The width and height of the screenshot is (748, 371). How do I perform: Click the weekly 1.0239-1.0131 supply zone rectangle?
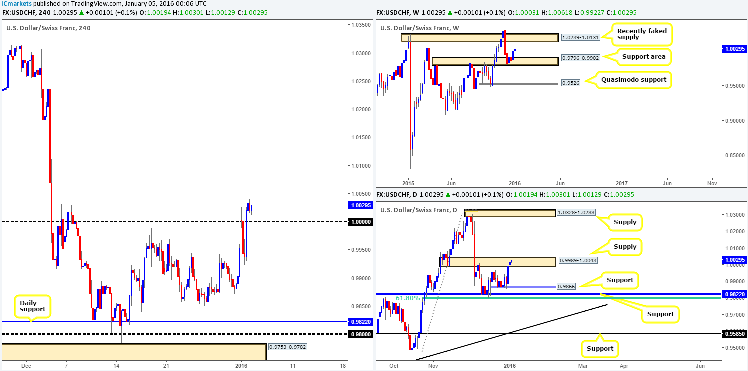[x=479, y=37]
